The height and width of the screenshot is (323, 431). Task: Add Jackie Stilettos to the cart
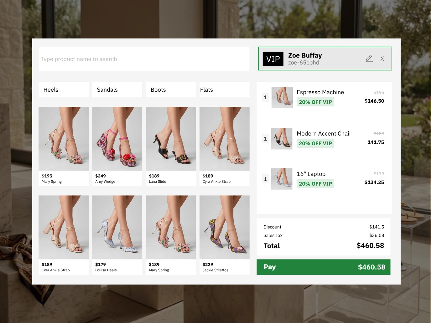point(225,235)
